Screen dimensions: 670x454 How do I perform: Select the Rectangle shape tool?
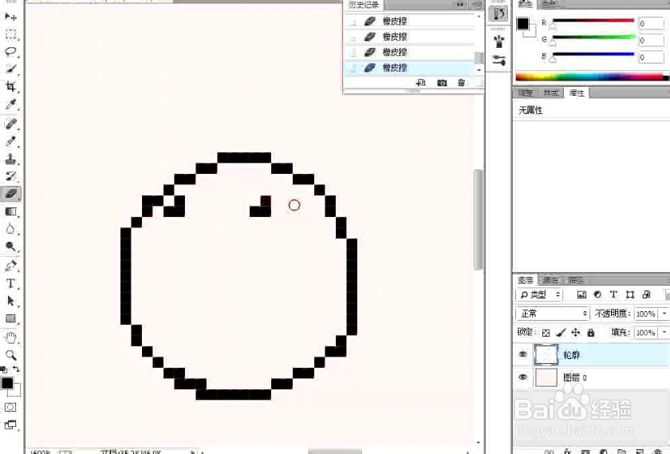coord(10,319)
